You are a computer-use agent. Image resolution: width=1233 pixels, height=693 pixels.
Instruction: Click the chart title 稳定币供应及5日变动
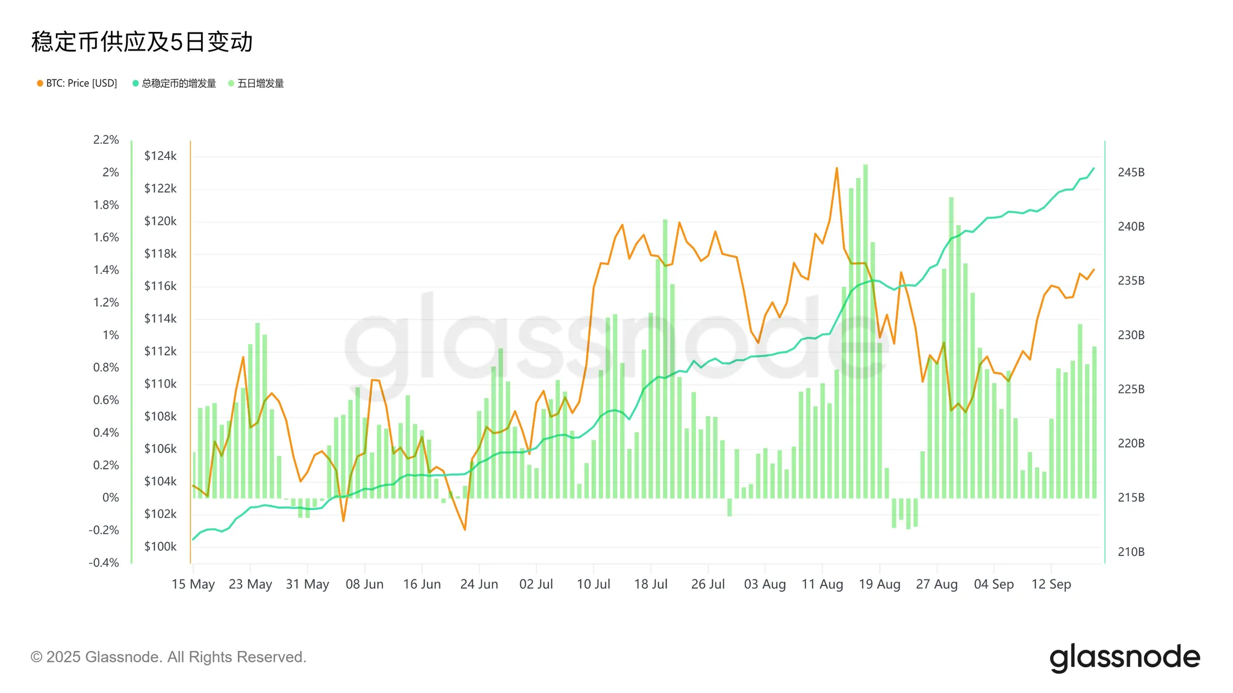142,42
